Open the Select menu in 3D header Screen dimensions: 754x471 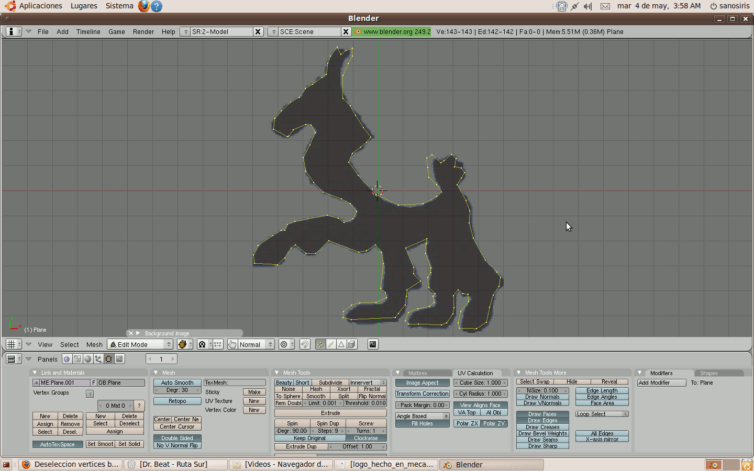pos(70,344)
